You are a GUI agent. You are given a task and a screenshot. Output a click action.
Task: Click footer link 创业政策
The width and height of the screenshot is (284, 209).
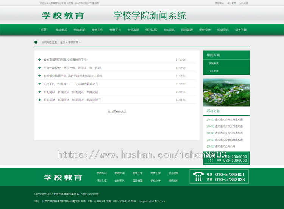(x=173, y=173)
